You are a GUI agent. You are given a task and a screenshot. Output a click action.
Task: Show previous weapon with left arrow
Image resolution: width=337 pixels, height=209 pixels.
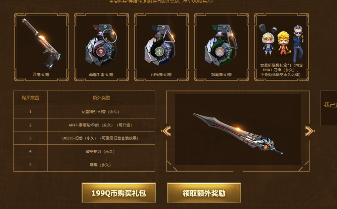166,131
